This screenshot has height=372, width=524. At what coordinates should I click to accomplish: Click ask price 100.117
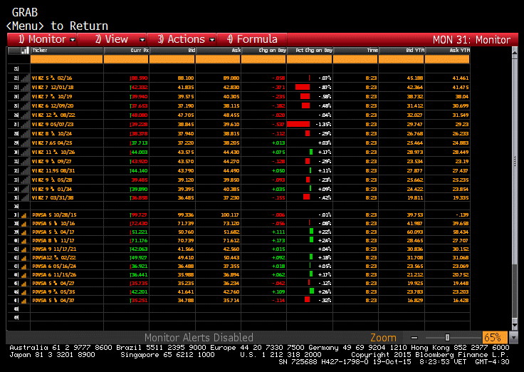click(230, 215)
